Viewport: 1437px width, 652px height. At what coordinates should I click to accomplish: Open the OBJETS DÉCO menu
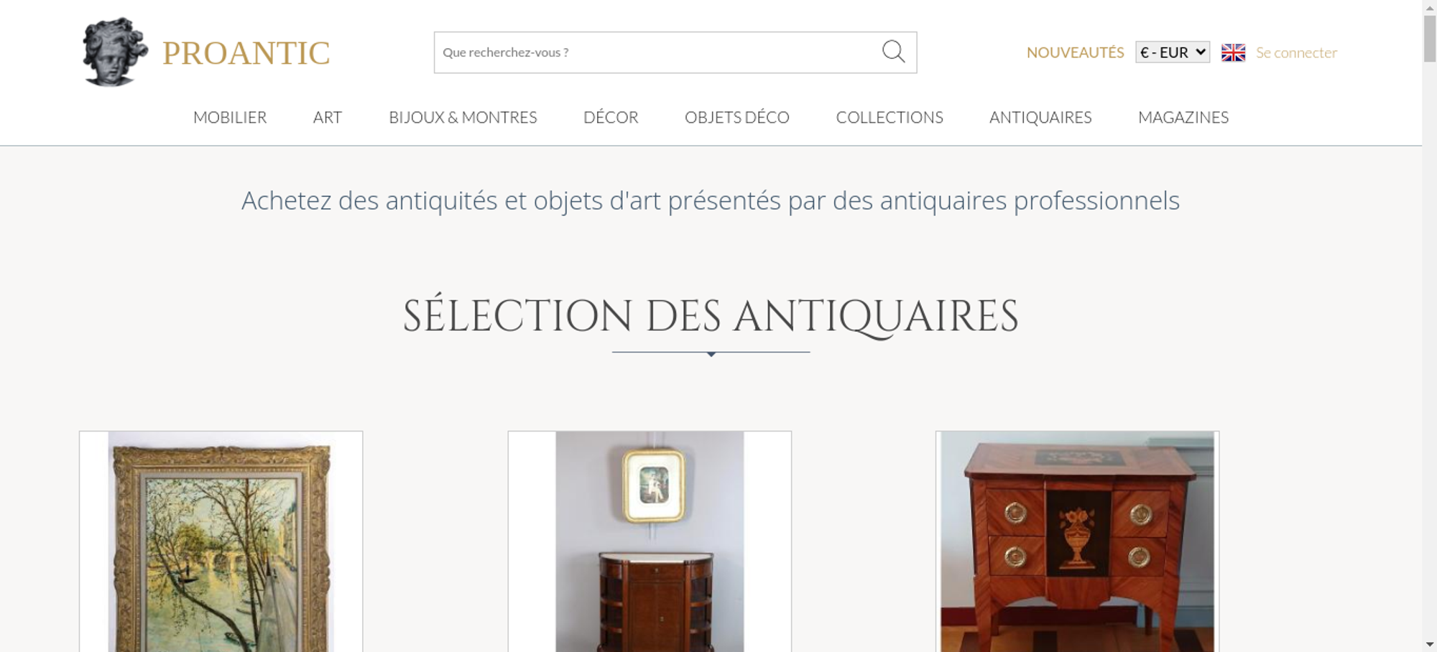pos(737,117)
